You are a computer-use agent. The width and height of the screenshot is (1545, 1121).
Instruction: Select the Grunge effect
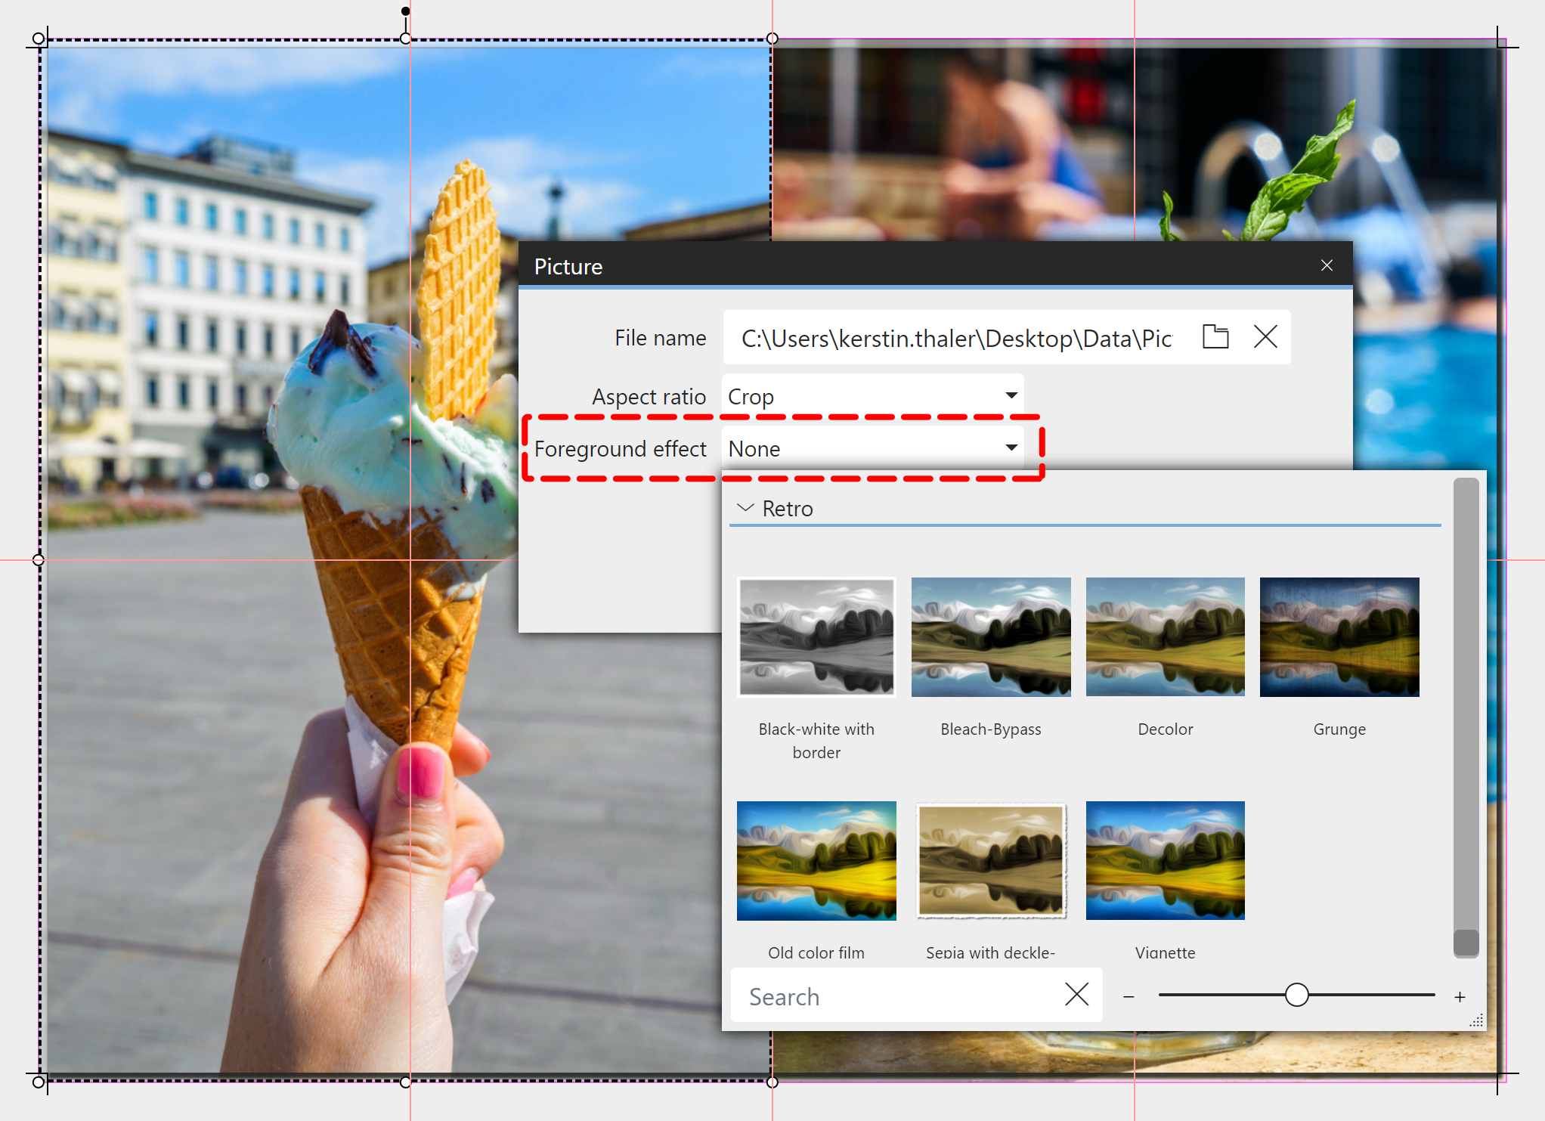point(1339,637)
